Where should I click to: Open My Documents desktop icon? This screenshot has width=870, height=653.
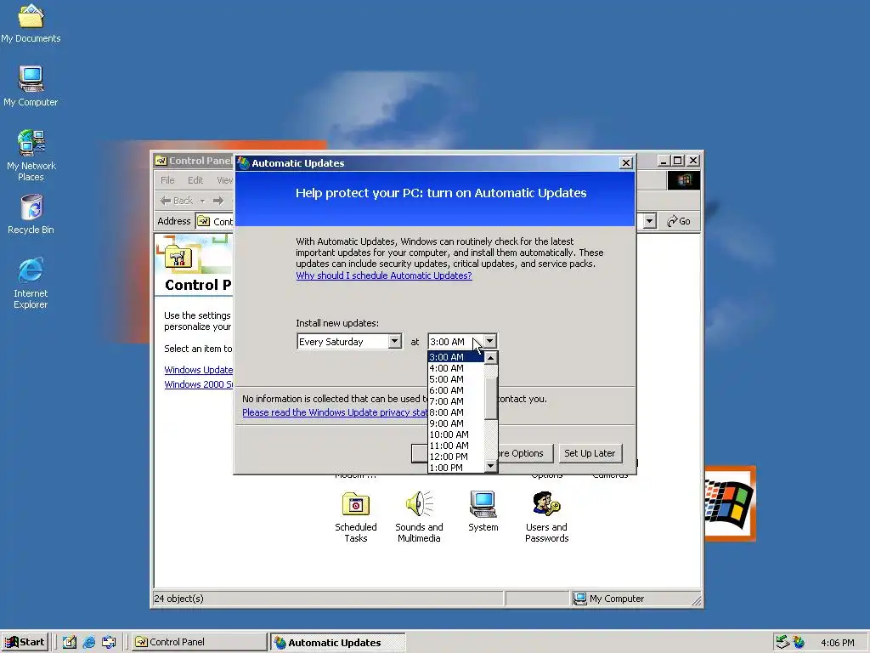coord(31,23)
